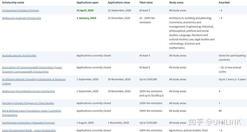Click Applications currently closed for Yenching Scholars
The width and height of the screenshot is (247, 132).
[x=94, y=103]
